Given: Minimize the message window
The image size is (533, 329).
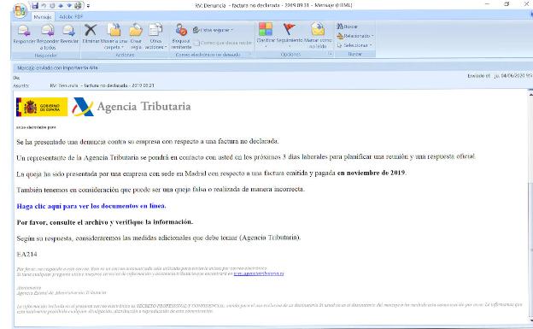Looking at the screenshot, I should (487, 4).
